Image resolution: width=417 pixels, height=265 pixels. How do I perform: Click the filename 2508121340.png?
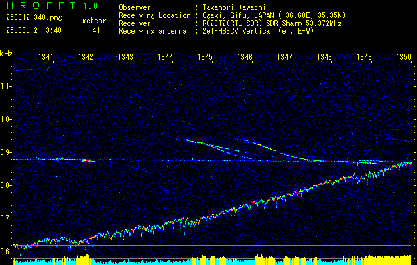tap(34, 18)
